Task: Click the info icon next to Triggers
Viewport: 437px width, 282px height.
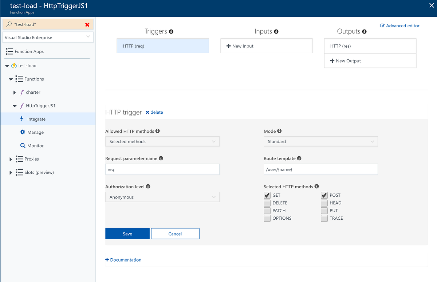Action: point(171,32)
